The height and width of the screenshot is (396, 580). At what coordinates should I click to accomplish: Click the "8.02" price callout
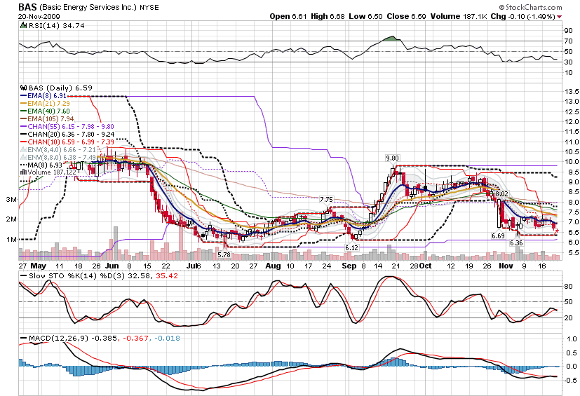pos(501,193)
